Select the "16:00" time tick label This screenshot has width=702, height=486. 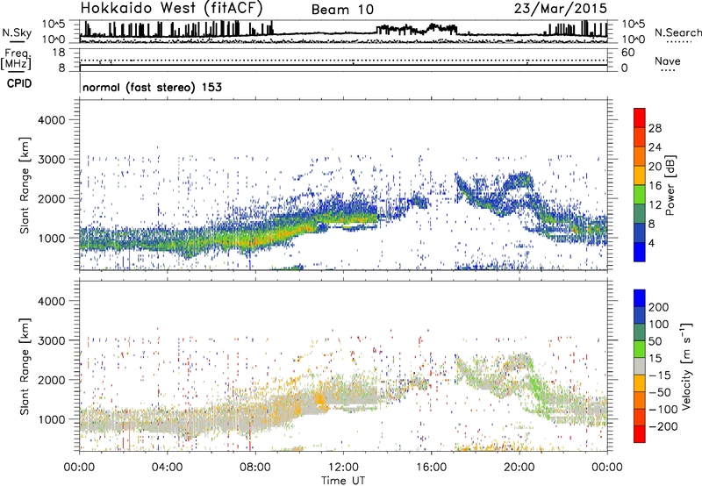click(x=431, y=468)
